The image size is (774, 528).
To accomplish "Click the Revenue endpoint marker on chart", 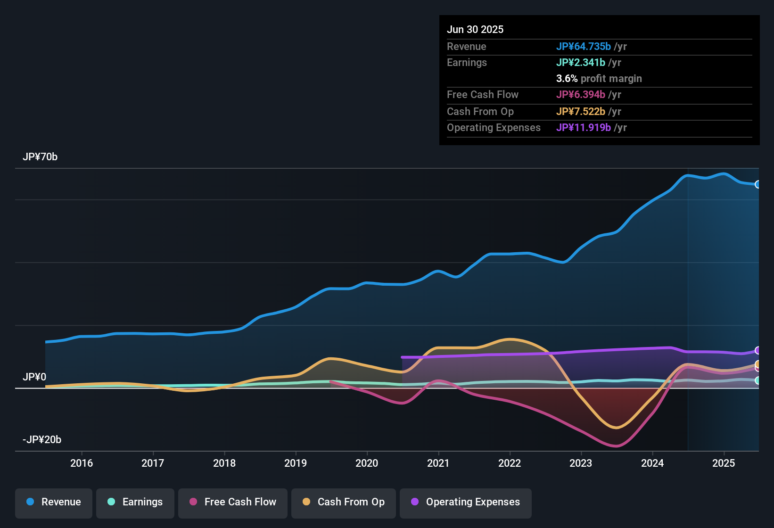I will tap(758, 184).
